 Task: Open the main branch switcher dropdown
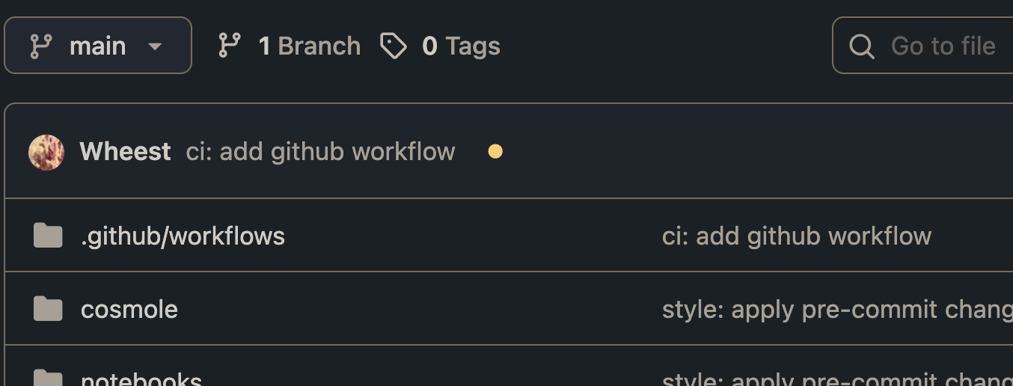97,46
